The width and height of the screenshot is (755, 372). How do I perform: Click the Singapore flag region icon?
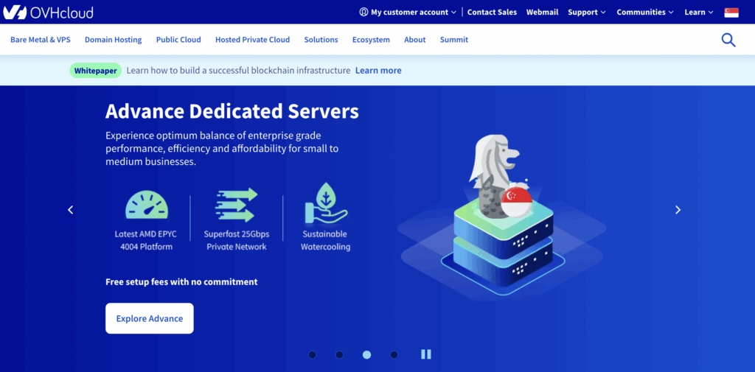tap(731, 13)
